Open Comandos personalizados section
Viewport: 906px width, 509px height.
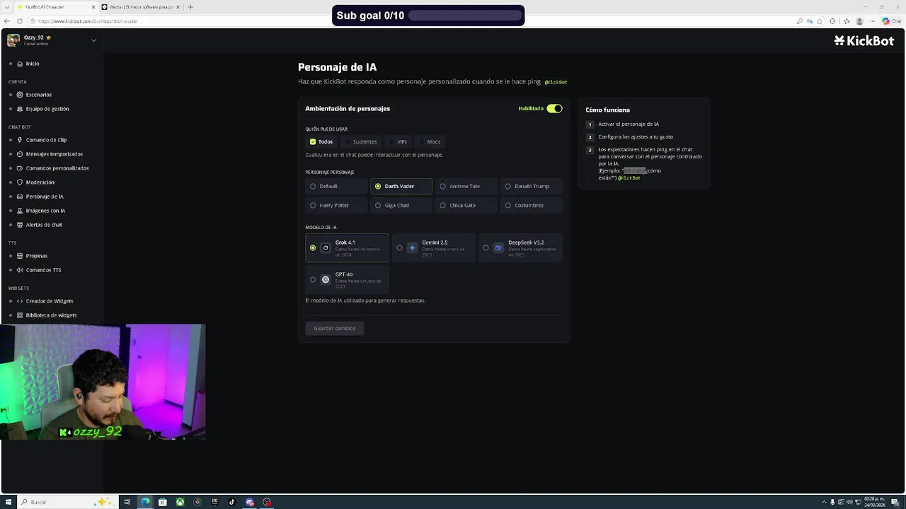[x=57, y=168]
